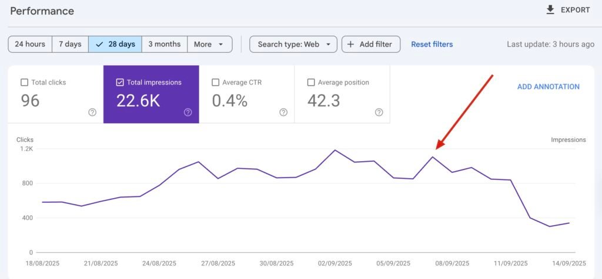This screenshot has width=602, height=279.
Task: Enable the Total clicks checkbox
Action: [24, 83]
